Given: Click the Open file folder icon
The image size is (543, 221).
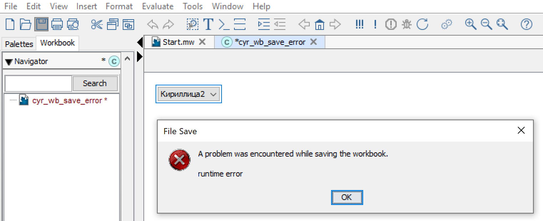Looking at the screenshot, I should (x=26, y=24).
